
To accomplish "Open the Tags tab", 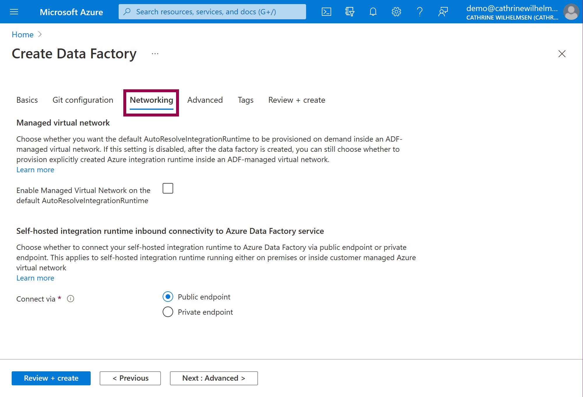I will (x=245, y=100).
